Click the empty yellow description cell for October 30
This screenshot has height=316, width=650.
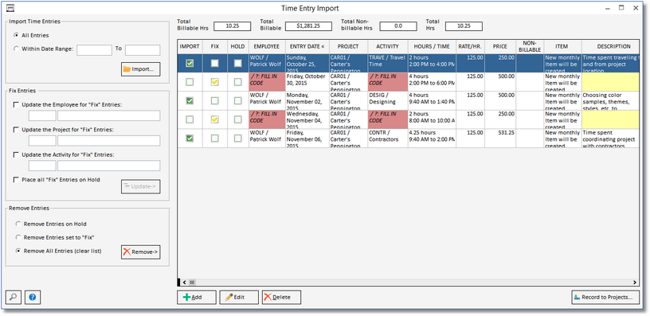click(610, 82)
